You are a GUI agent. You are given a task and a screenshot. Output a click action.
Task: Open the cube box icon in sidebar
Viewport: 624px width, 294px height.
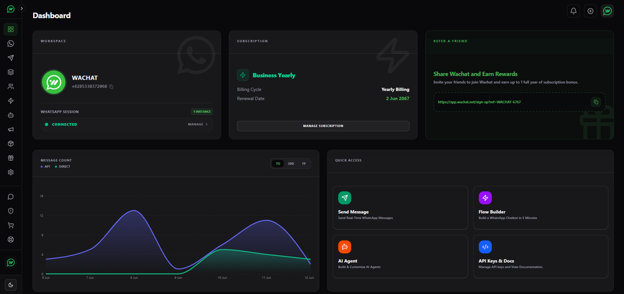pos(11,143)
